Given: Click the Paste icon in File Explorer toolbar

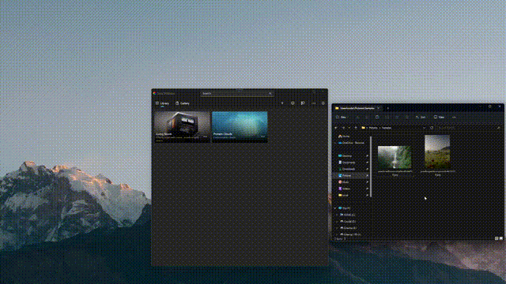Looking at the screenshot, I should click(377, 118).
